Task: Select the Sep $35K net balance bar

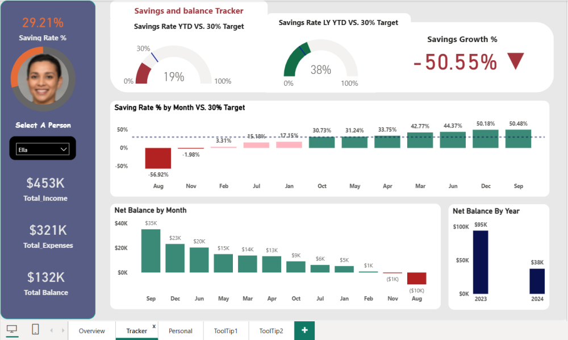Action: 151,251
